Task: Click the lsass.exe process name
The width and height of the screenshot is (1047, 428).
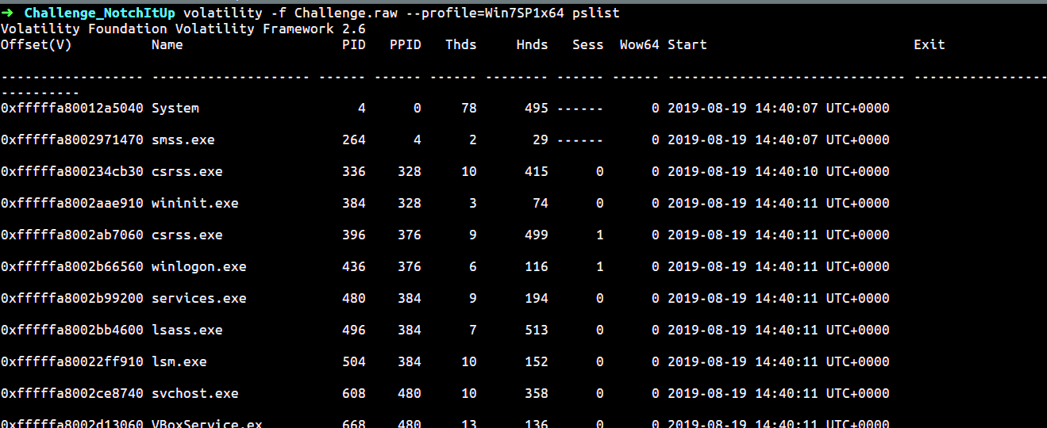Action: pyautogui.click(x=187, y=331)
